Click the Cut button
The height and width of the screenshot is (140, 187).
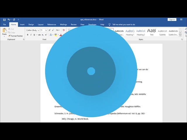pos(11,29)
